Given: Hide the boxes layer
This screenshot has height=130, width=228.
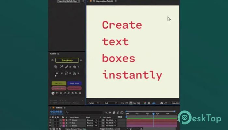Looking at the screenshot, I should click(50, 126).
